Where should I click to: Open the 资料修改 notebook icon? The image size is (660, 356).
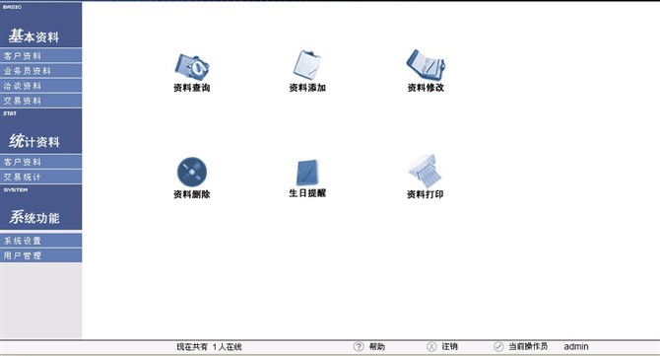(x=426, y=64)
